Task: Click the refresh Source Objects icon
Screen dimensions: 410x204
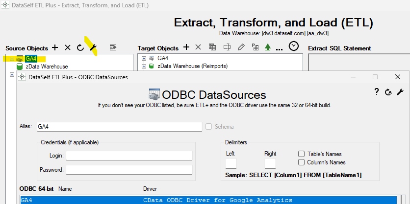Action: point(80,47)
